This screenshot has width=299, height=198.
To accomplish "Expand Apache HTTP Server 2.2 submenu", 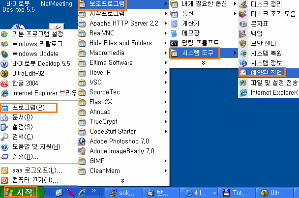I will point(123,24).
